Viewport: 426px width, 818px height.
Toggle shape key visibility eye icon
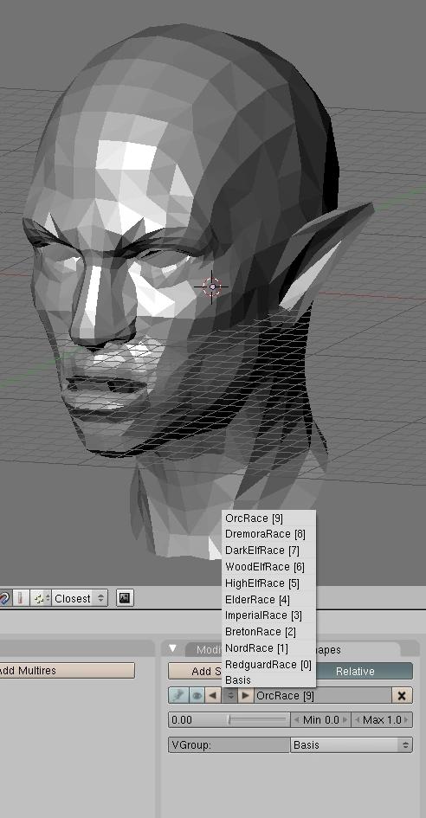197,695
